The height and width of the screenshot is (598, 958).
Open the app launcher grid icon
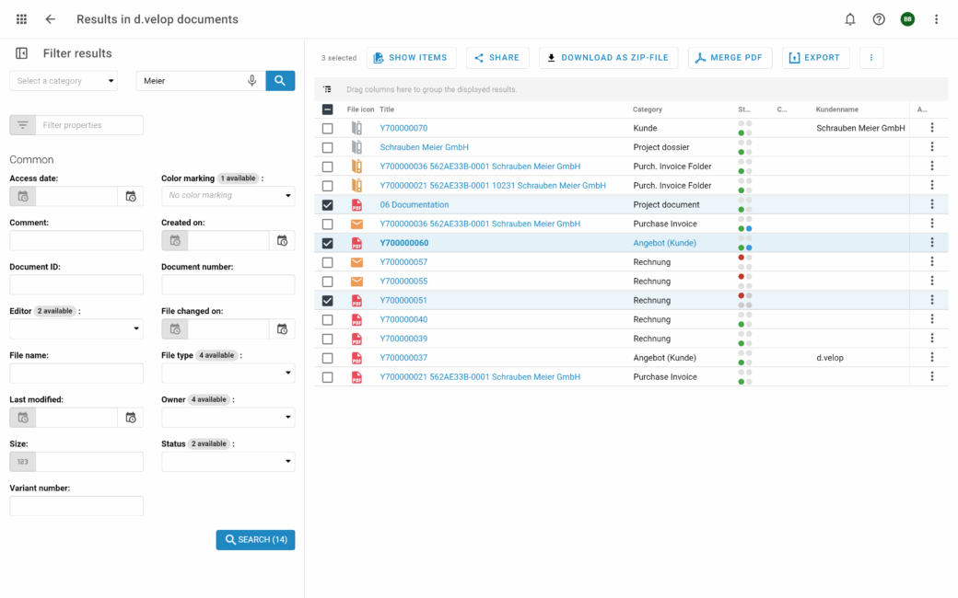click(x=21, y=19)
